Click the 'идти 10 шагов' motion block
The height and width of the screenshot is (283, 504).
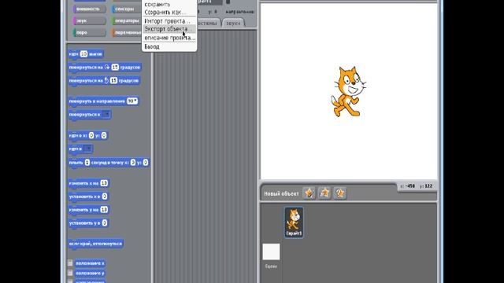pyautogui.click(x=86, y=54)
